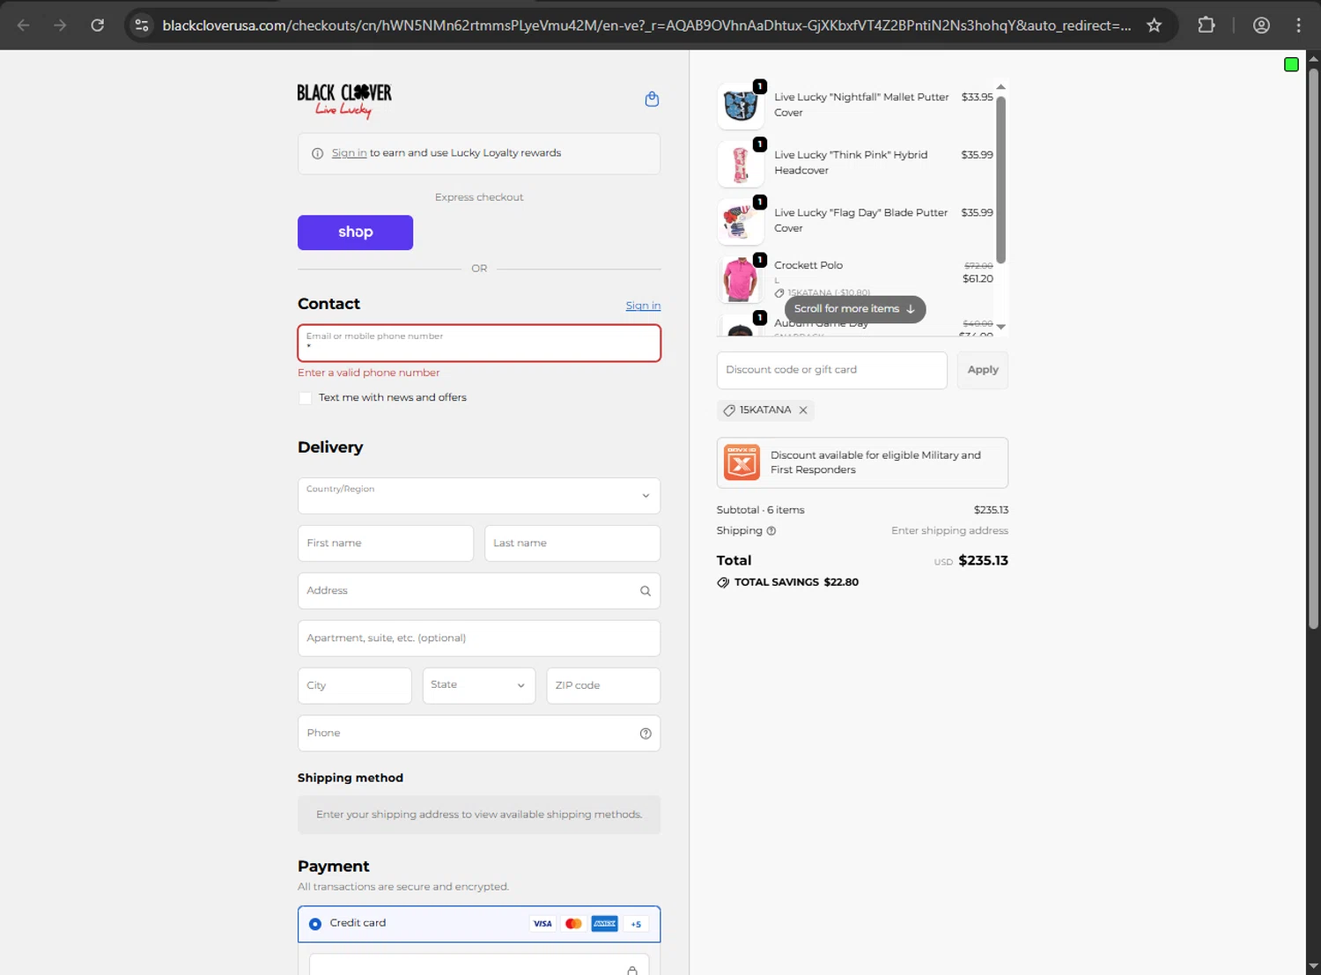Show the +5 more payment methods
The image size is (1321, 975).
636,924
